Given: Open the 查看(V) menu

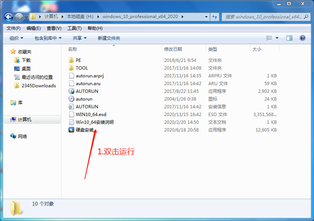Looking at the screenshot, I should (54, 28).
